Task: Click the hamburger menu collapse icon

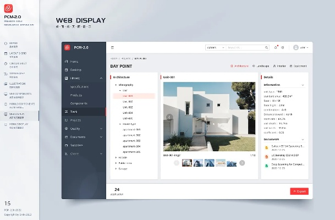Action: (x=113, y=48)
